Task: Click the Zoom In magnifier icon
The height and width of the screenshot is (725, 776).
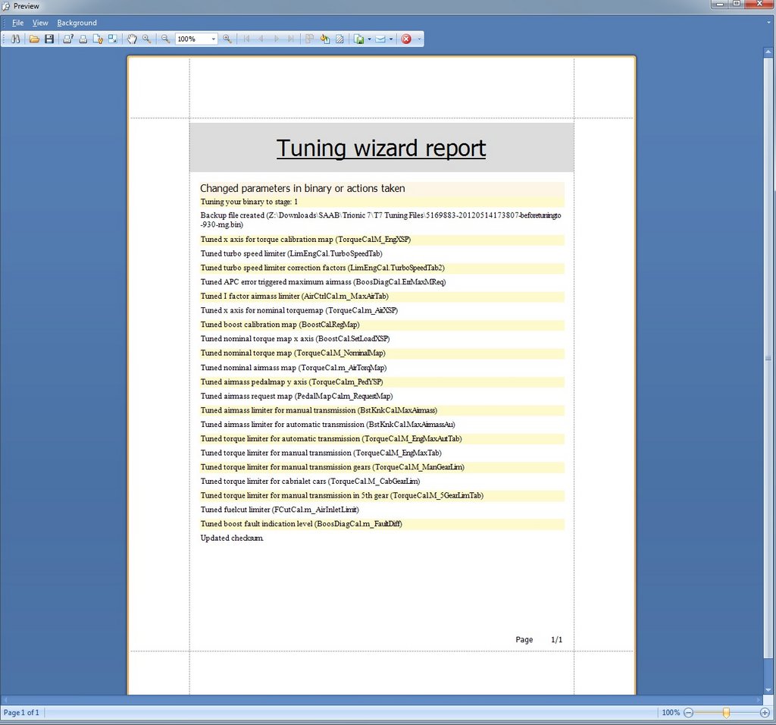Action: (x=227, y=39)
